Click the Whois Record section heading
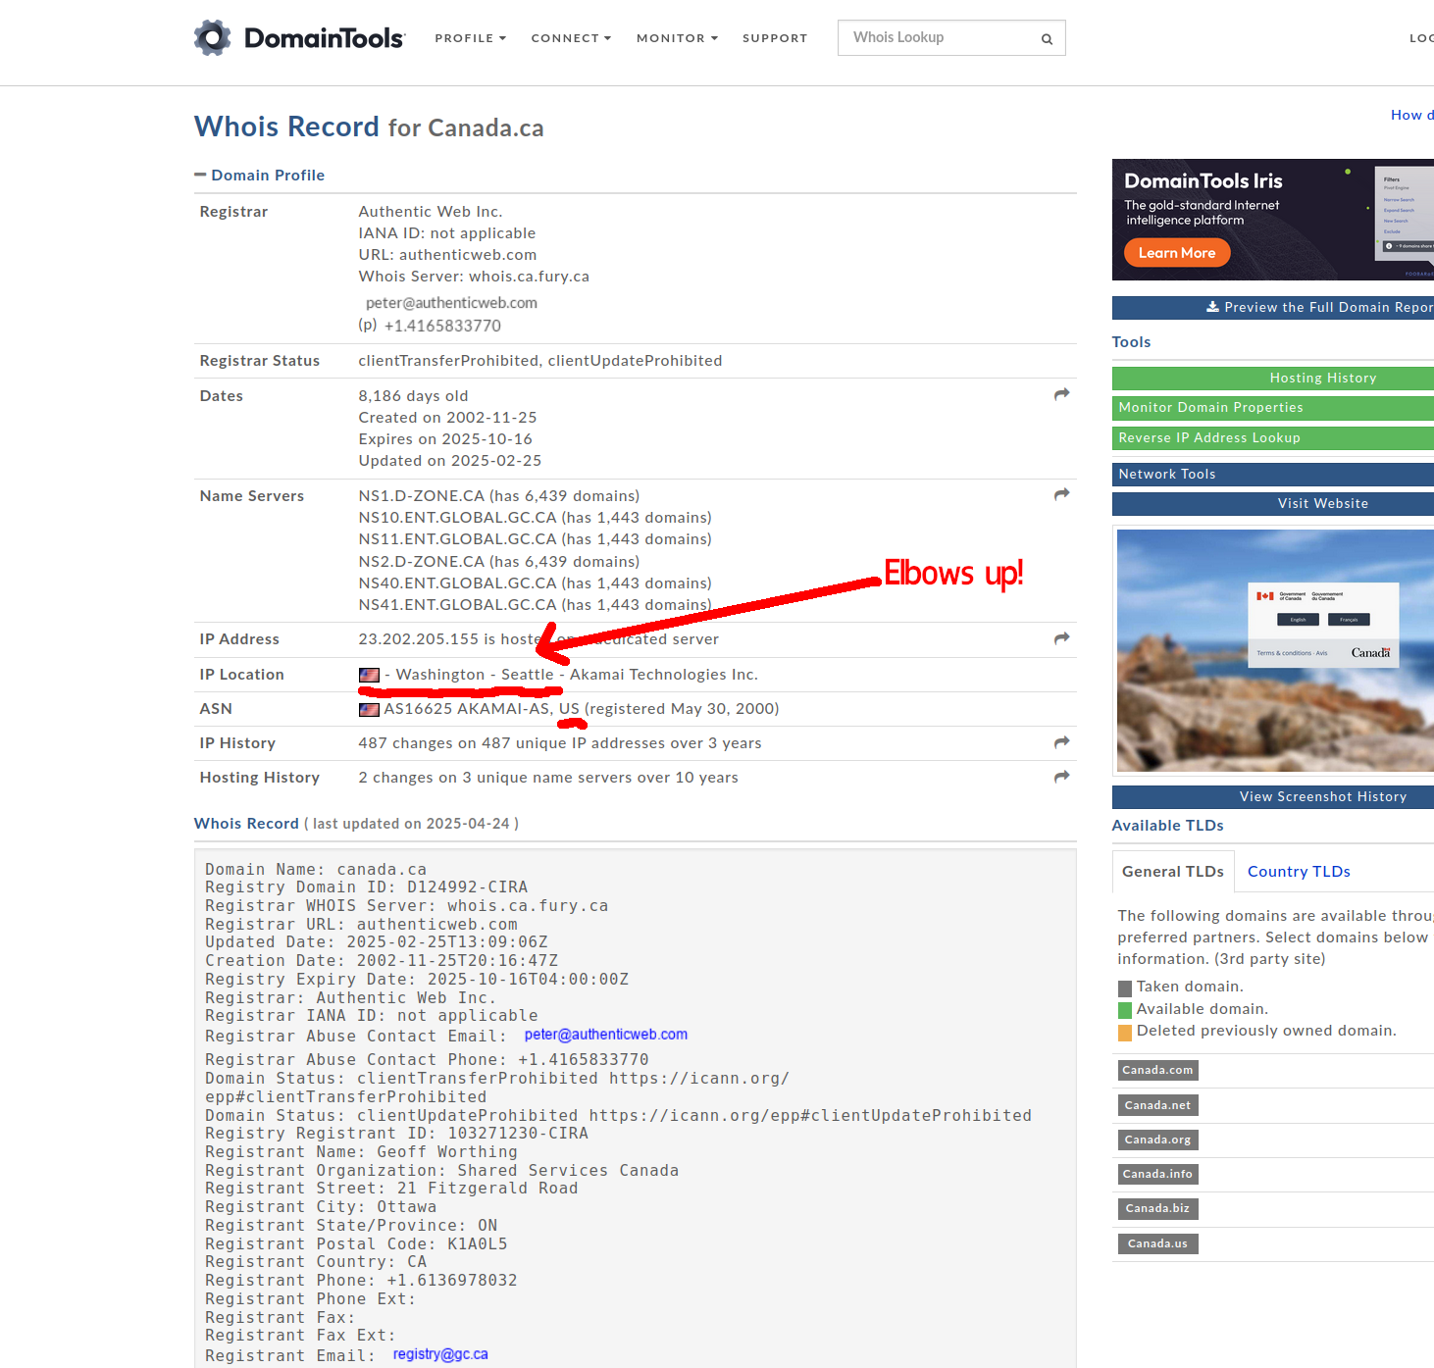Image resolution: width=1434 pixels, height=1368 pixels. [246, 824]
